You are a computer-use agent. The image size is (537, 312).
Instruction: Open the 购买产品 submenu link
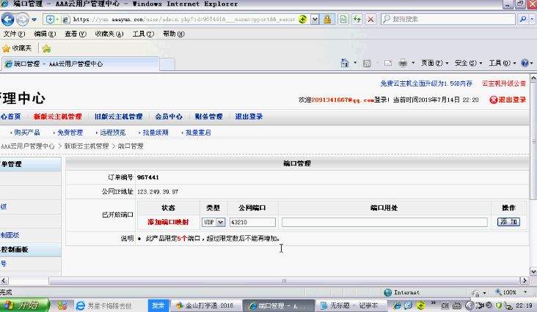[27, 133]
